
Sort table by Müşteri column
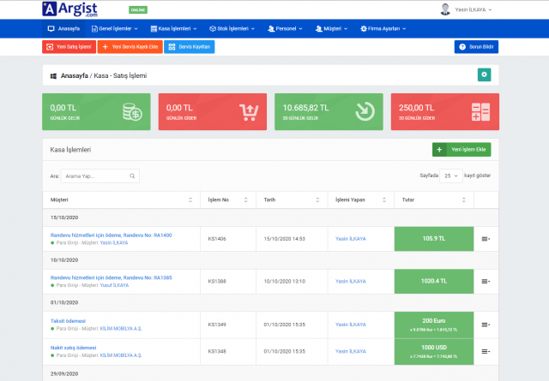[x=190, y=199]
